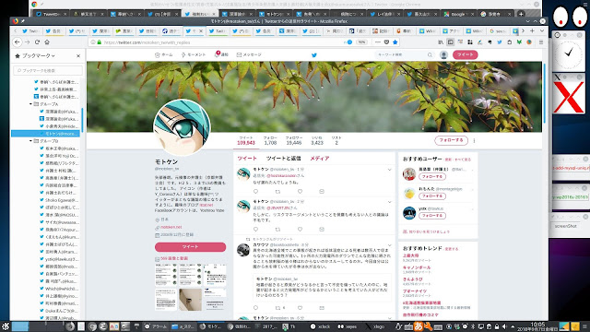
Task: Click the first media thumbnail under 画像と動画
Action: click(166, 275)
